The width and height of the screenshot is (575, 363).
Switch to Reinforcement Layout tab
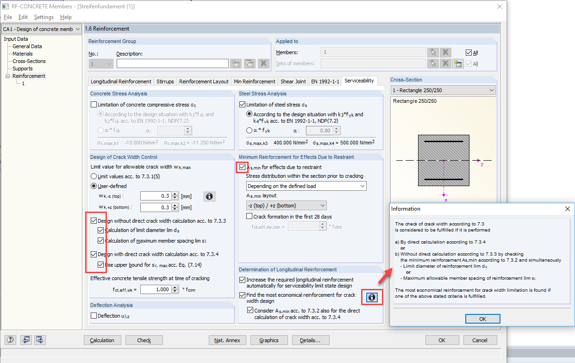pyautogui.click(x=204, y=81)
